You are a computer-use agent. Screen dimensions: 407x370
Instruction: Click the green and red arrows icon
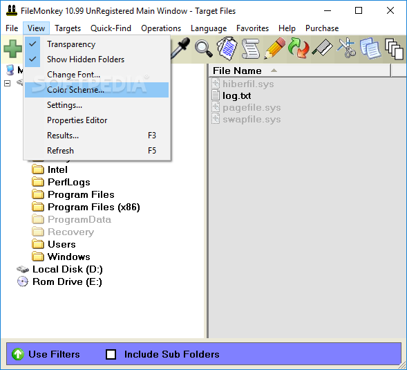(x=299, y=48)
